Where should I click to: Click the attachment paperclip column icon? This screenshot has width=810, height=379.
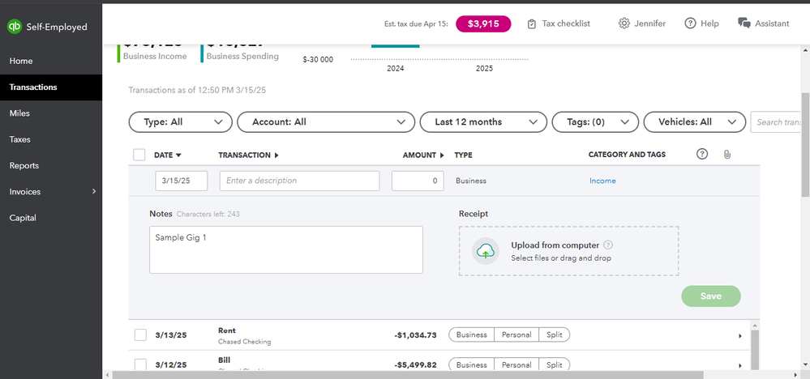(726, 155)
